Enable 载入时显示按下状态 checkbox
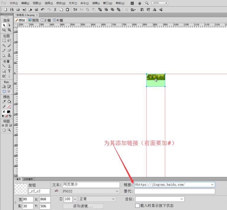The height and width of the screenshot is (210, 227). point(137,206)
